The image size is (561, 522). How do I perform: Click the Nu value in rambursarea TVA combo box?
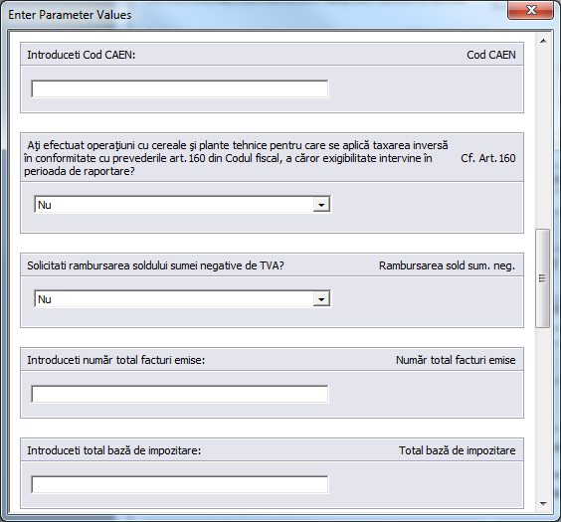(45, 299)
